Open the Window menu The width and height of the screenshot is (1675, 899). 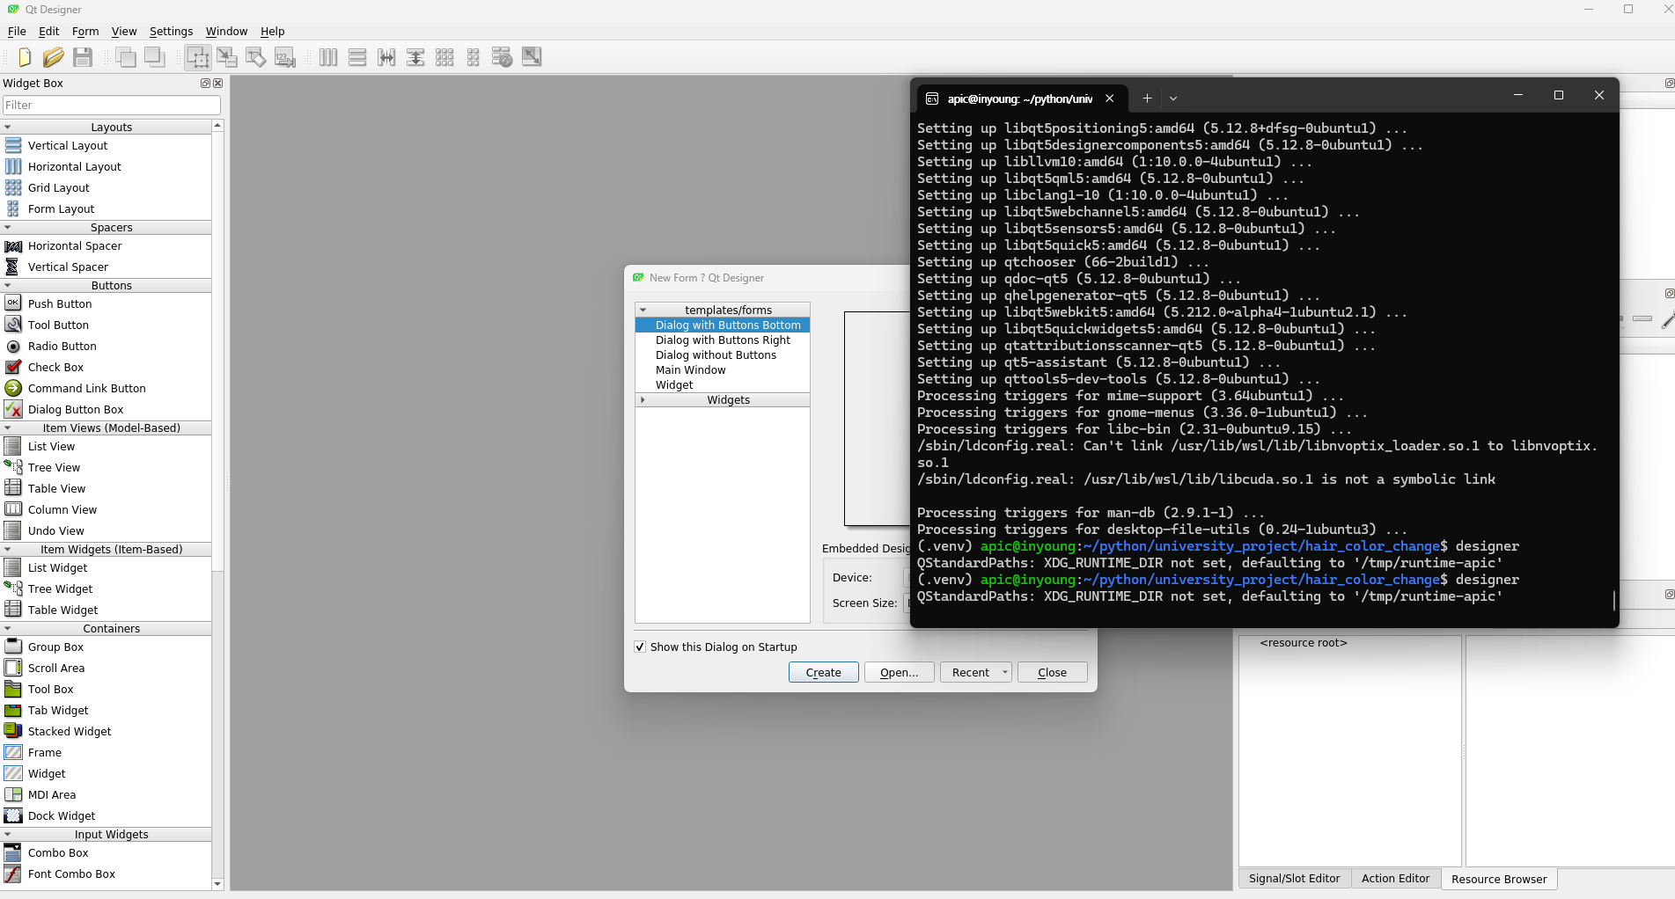226,31
